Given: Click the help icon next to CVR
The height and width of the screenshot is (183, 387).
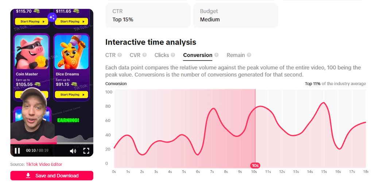Looking at the screenshot, I should click(144, 55).
